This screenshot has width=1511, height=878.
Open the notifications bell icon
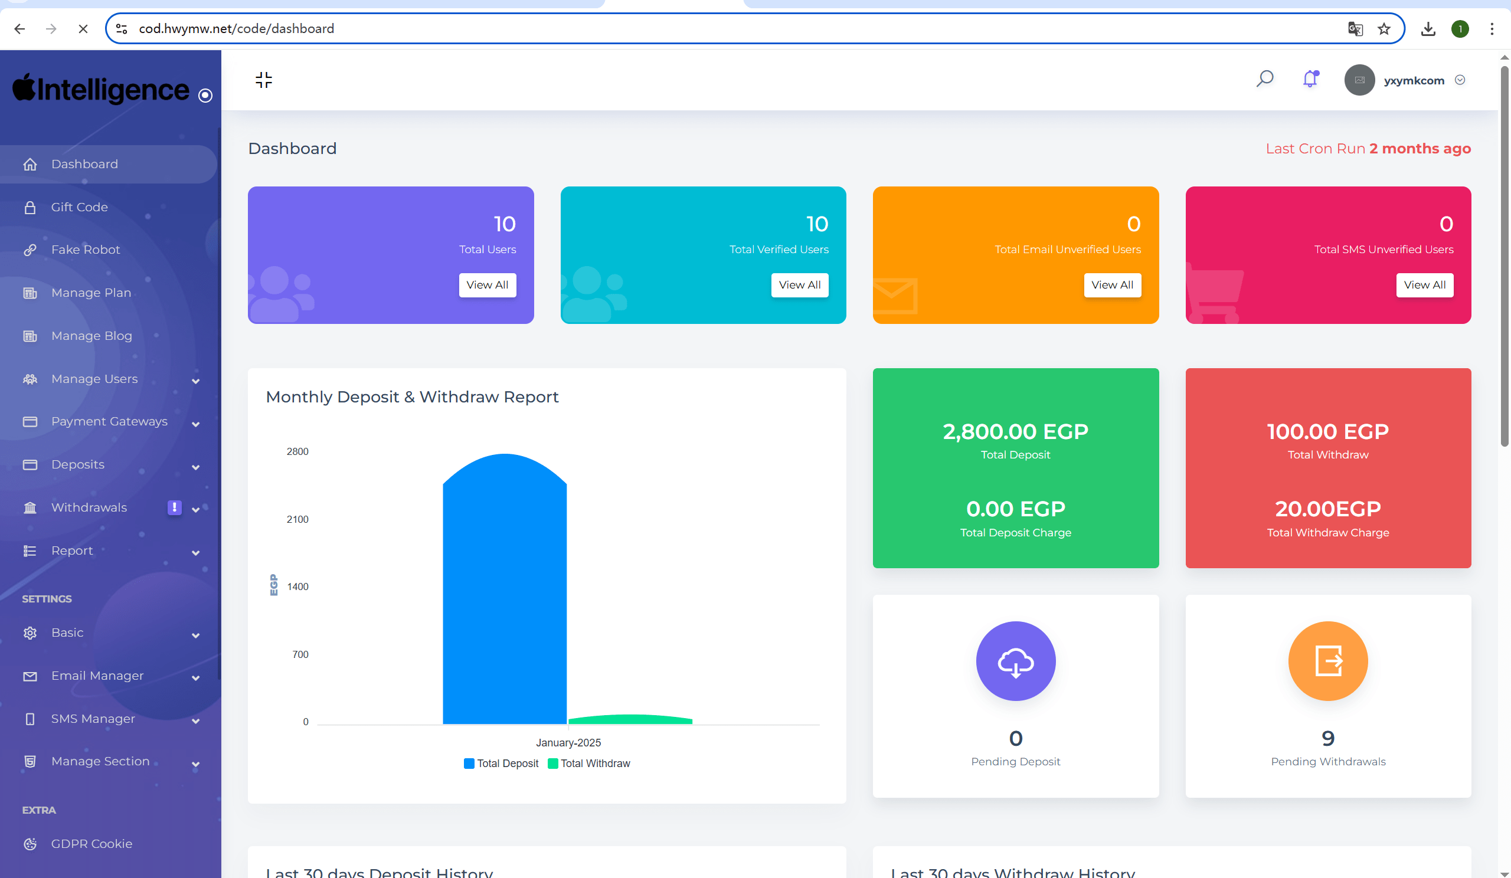pyautogui.click(x=1310, y=78)
